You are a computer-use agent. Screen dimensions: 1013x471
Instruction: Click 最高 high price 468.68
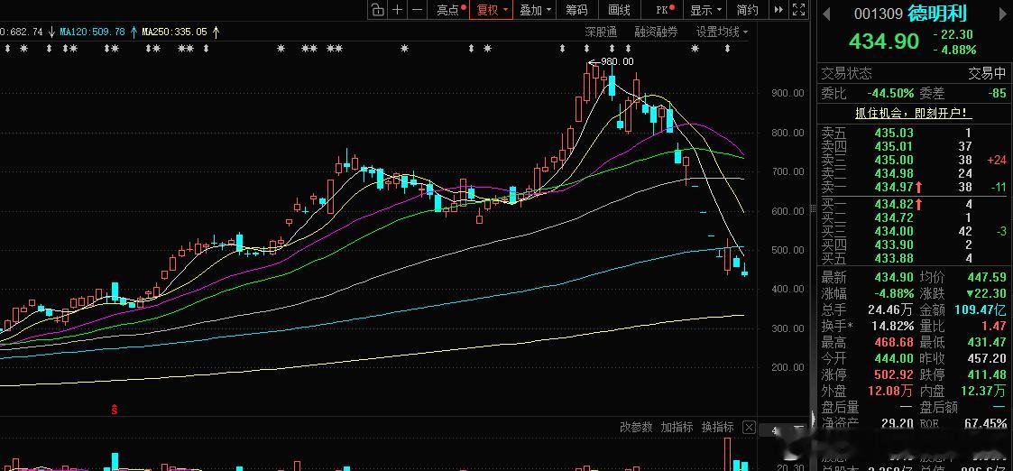[894, 342]
